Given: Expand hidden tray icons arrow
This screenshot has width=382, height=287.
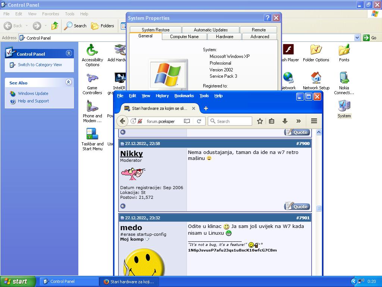Looking at the screenshot, I should [354, 281].
